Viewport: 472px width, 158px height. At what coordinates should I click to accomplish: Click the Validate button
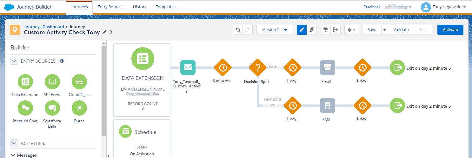click(401, 30)
